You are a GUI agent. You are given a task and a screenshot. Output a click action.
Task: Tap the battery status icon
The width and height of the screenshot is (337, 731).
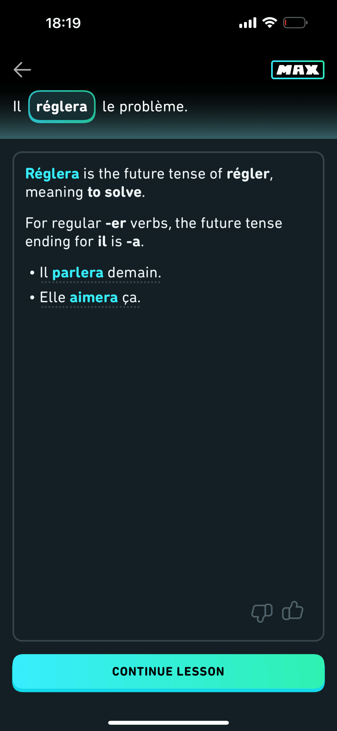(295, 23)
